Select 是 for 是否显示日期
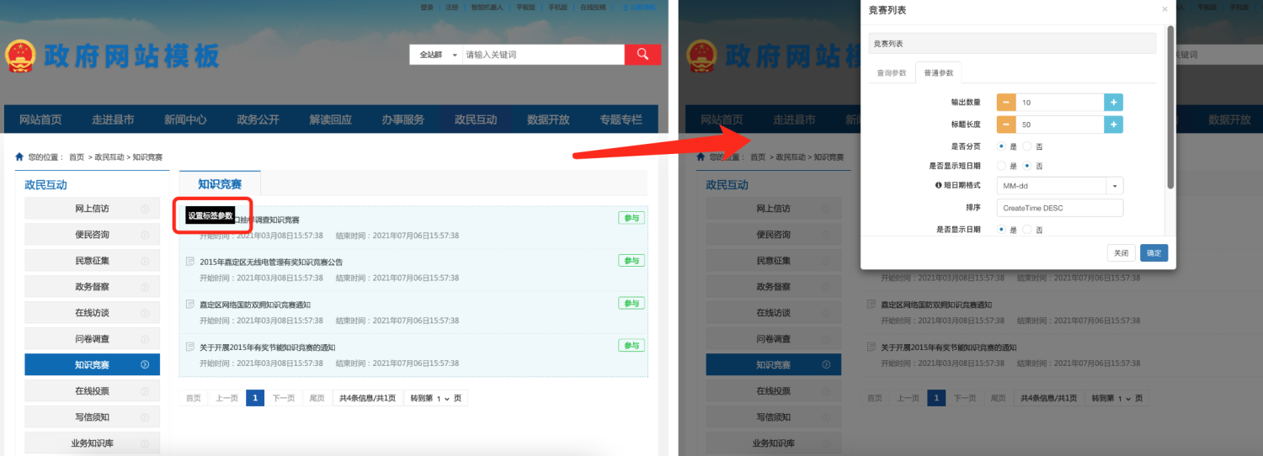Screen dimensions: 1263x456 [1002, 229]
